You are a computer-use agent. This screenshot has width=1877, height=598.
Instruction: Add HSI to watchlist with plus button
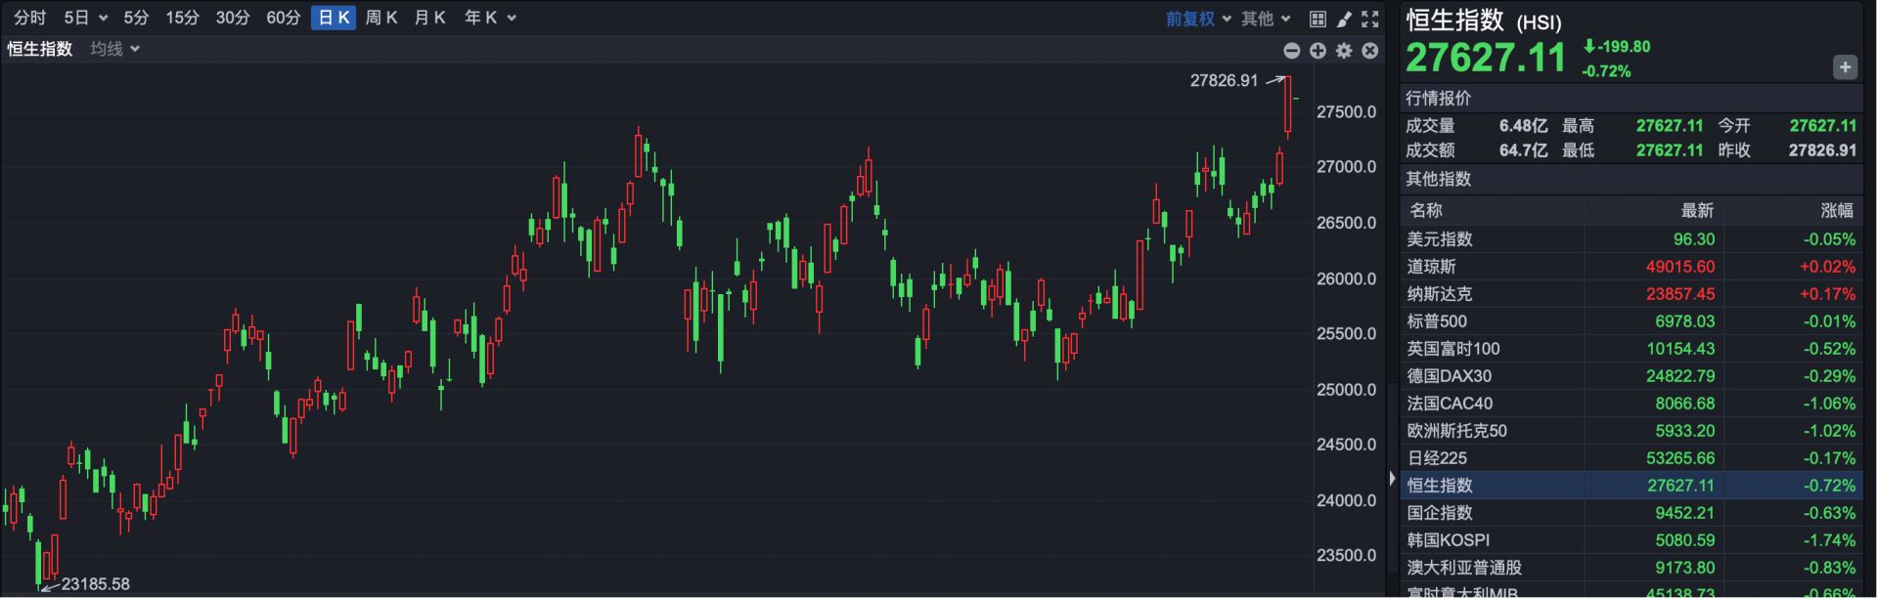[x=1844, y=67]
